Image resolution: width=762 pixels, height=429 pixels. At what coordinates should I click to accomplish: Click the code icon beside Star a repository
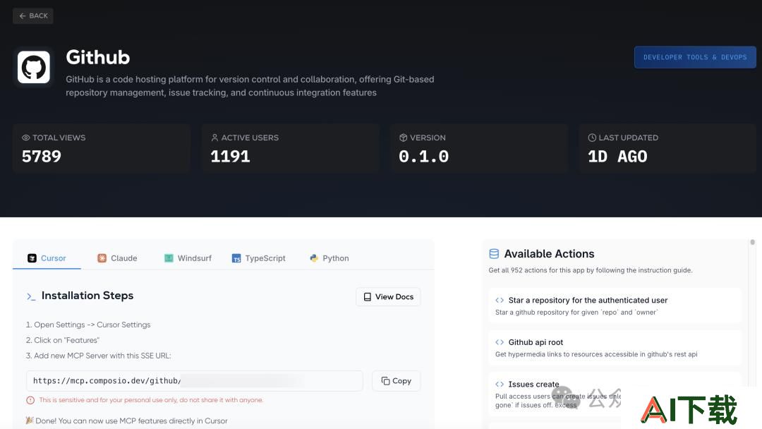coord(500,301)
